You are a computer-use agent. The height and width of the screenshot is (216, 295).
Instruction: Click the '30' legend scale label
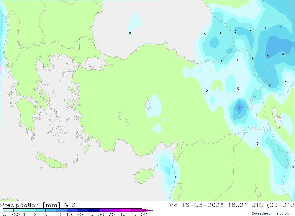click(101, 214)
